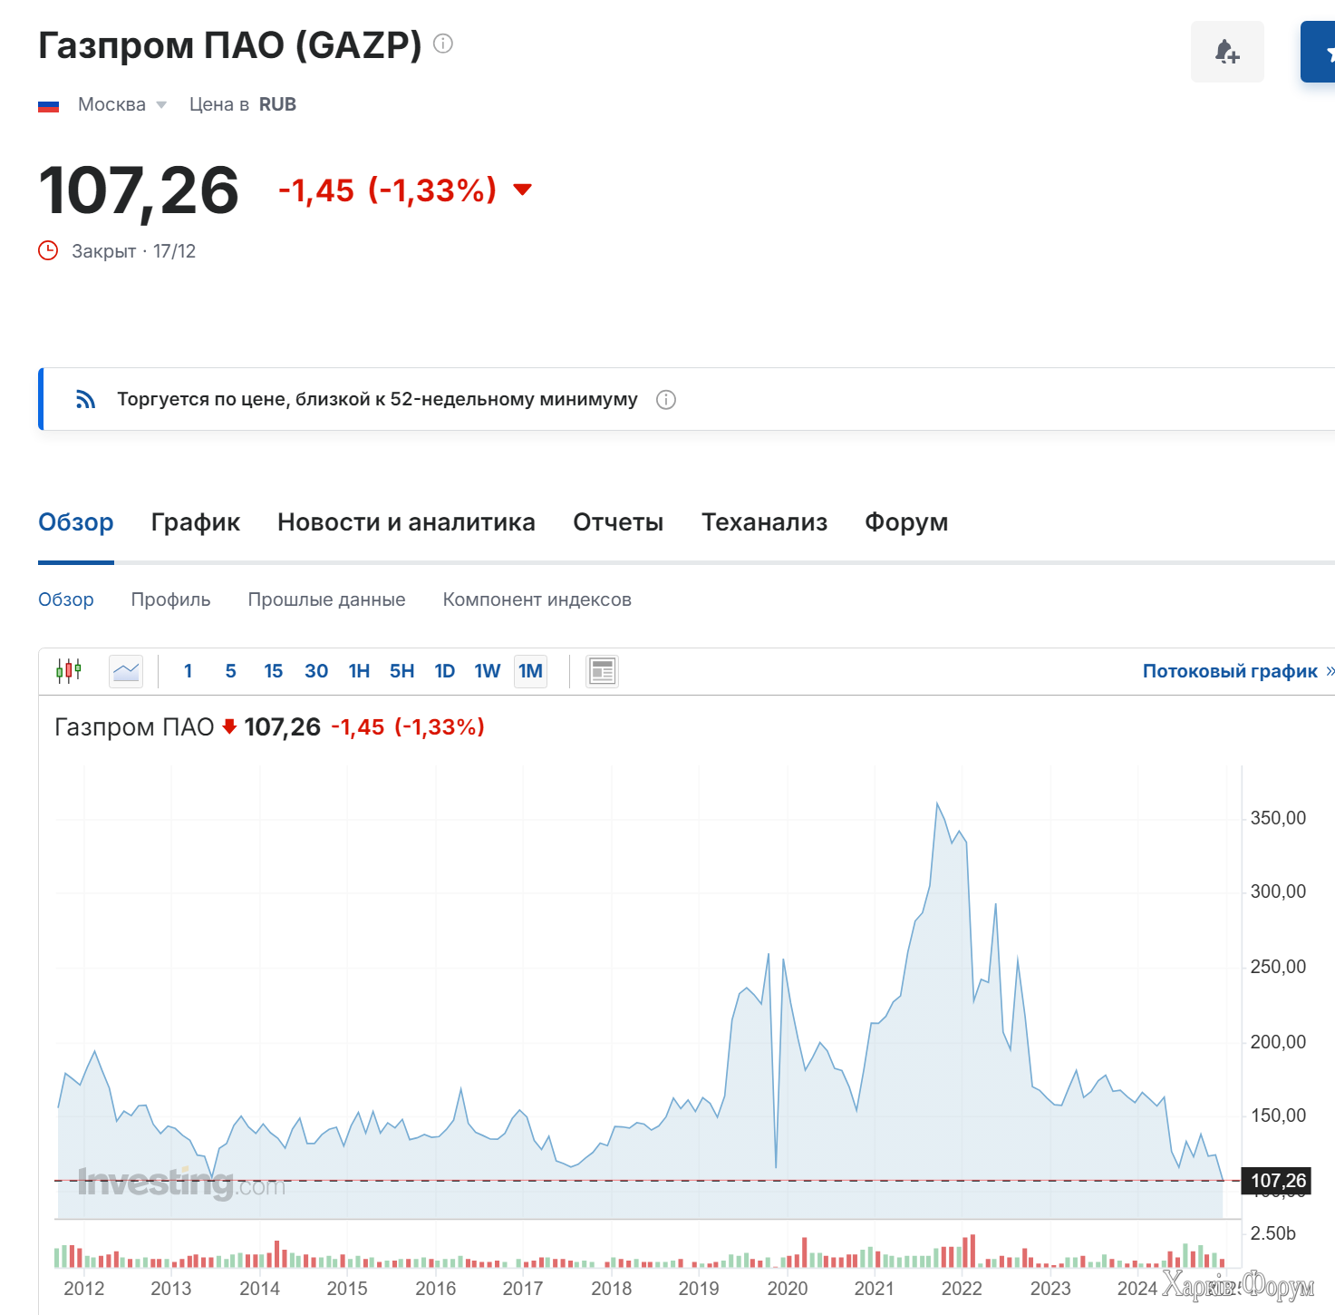Toggle the chart news panel icon
This screenshot has width=1335, height=1315.
tap(602, 671)
